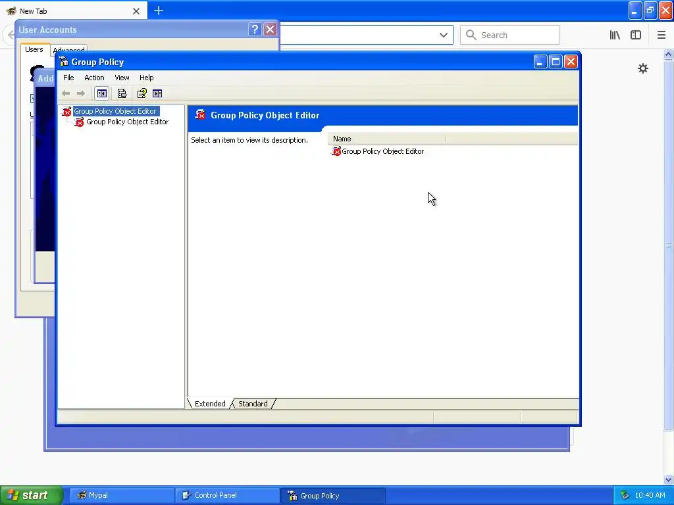Switch to the Standard tab
Image resolution: width=674 pixels, height=505 pixels.
tap(253, 404)
